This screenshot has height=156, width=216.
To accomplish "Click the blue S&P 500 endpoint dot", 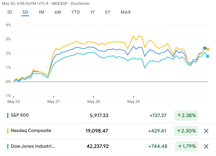I will (x=205, y=48).
